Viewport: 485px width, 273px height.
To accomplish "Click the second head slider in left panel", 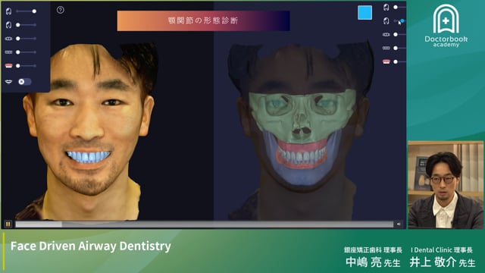I will (26, 25).
